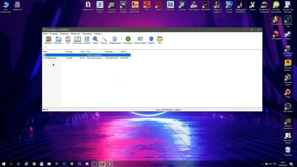Open the Rocket League desktop shortcut

229,7
